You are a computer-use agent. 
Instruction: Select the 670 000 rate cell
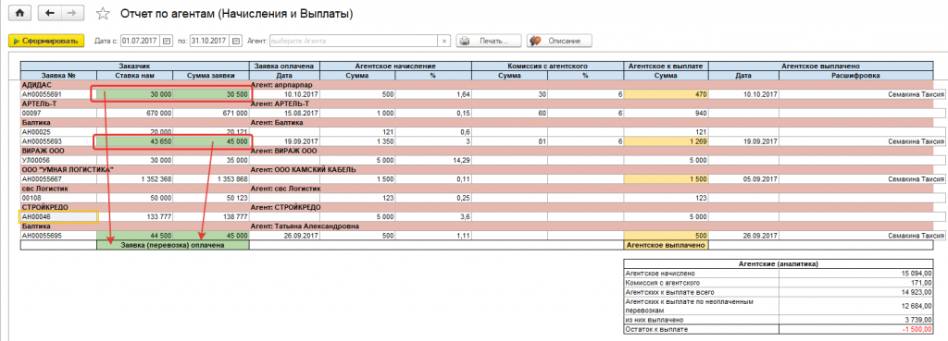click(x=135, y=113)
